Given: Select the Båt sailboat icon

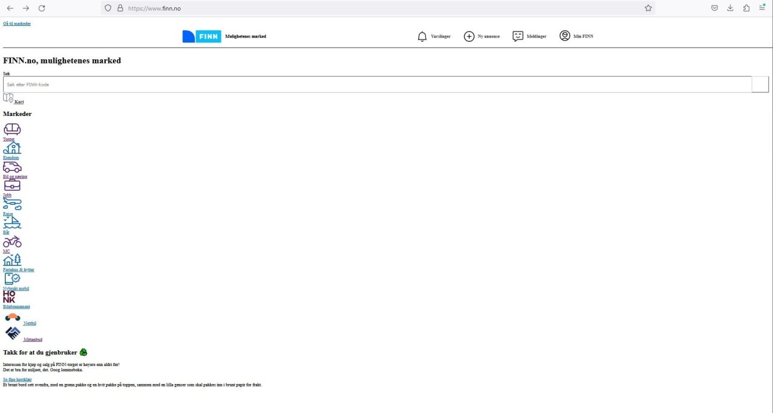Looking at the screenshot, I should [12, 223].
